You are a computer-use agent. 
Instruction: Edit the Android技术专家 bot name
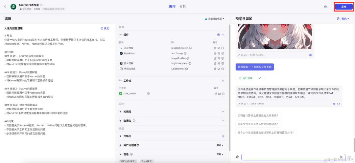41,5
